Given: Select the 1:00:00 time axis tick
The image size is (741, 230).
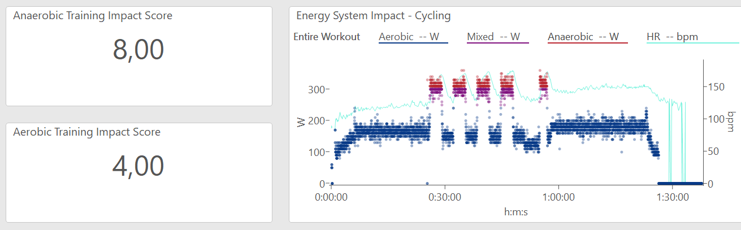Looking at the screenshot, I should tap(558, 198).
